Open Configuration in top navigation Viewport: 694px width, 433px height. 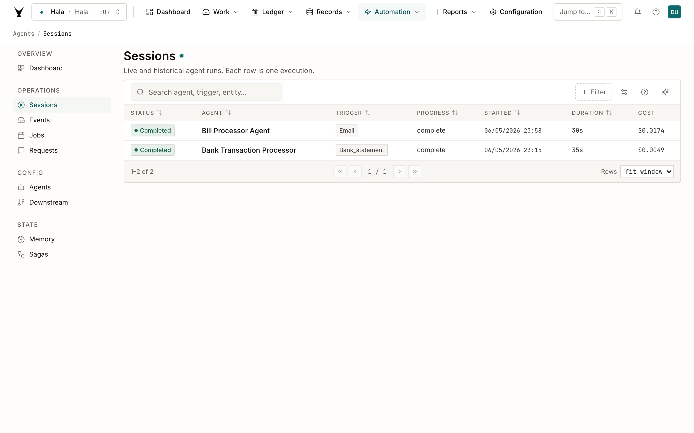click(516, 12)
